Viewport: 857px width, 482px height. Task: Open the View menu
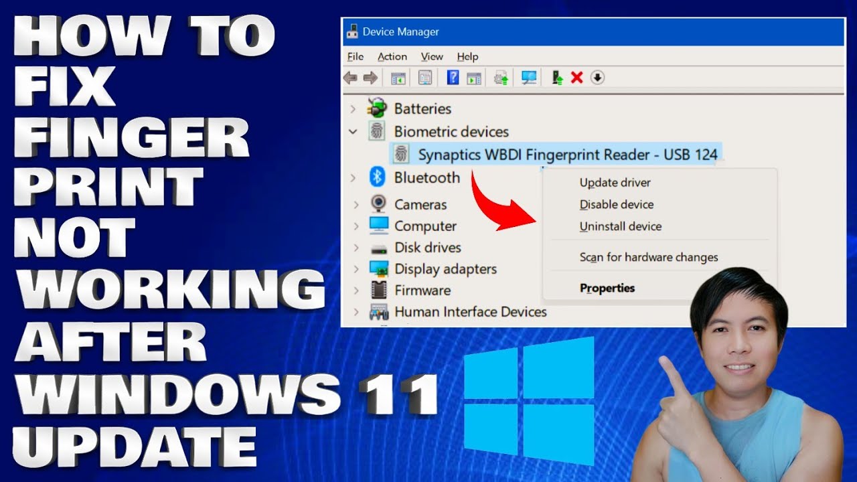[432, 56]
